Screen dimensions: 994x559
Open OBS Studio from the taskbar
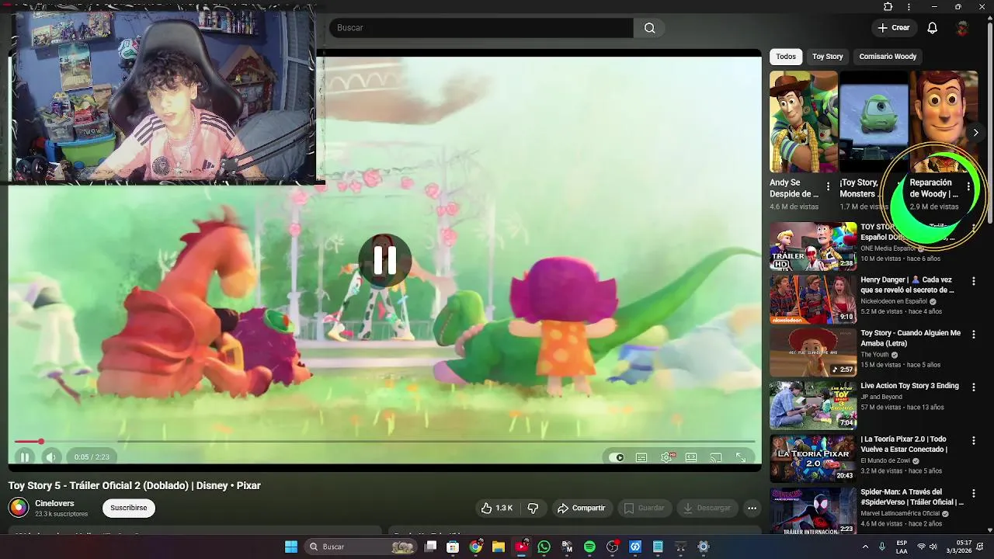click(x=612, y=547)
